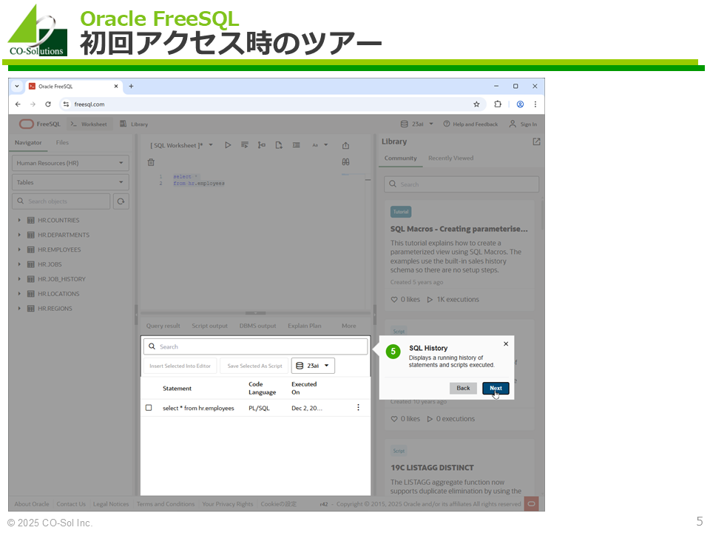
Task: Expand the HR.EMPLOYEES table node
Action: tap(19, 249)
